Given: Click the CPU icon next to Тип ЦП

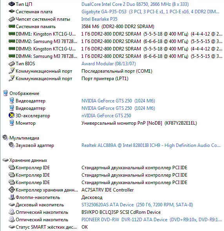Looking at the screenshot, I should [12, 4].
